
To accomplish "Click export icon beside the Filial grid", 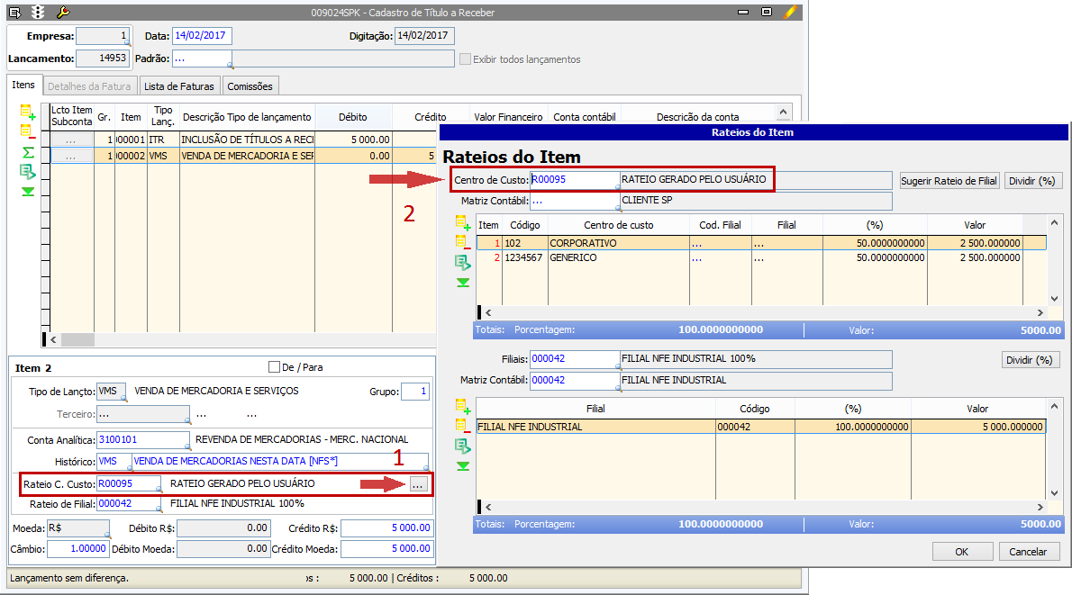I will pos(463,446).
